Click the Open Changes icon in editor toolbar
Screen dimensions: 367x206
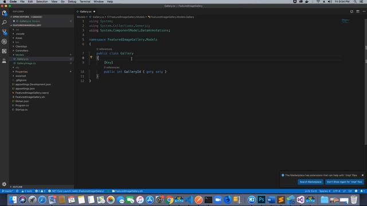pyautogui.click(x=352, y=11)
